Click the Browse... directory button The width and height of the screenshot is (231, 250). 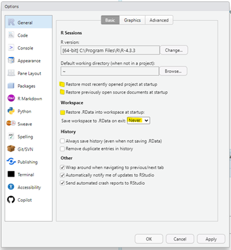[173, 71]
